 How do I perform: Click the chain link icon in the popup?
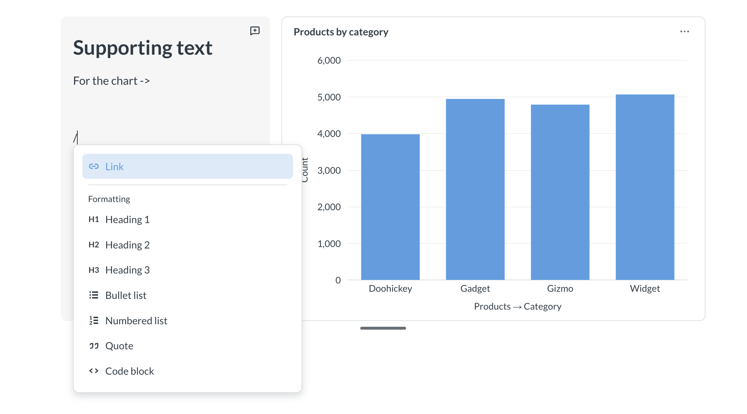coord(94,166)
